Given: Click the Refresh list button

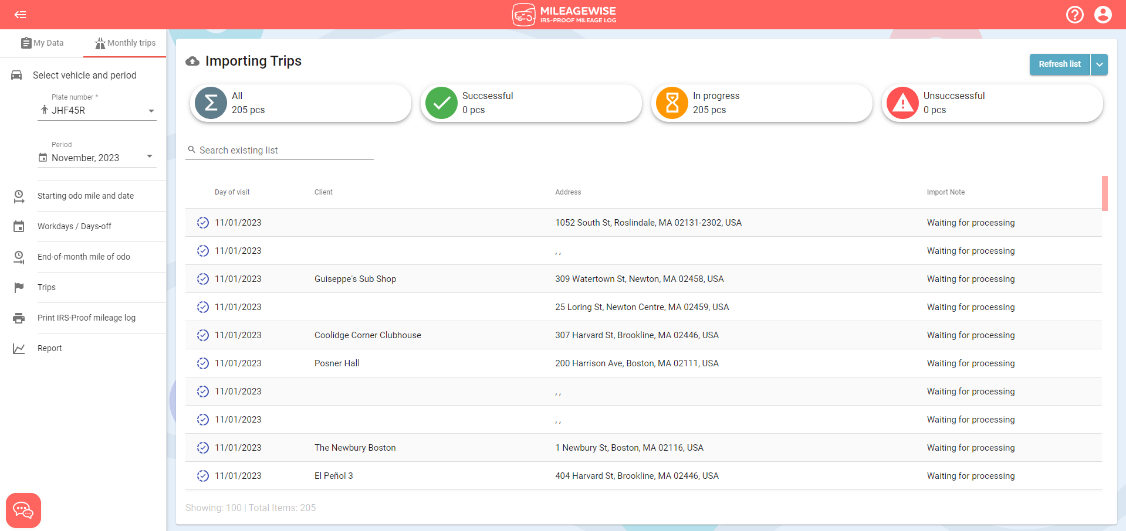Looking at the screenshot, I should coord(1059,64).
